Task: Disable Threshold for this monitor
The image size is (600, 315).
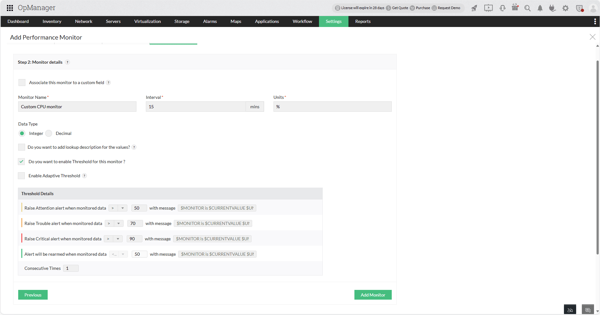Action: [x=21, y=161]
